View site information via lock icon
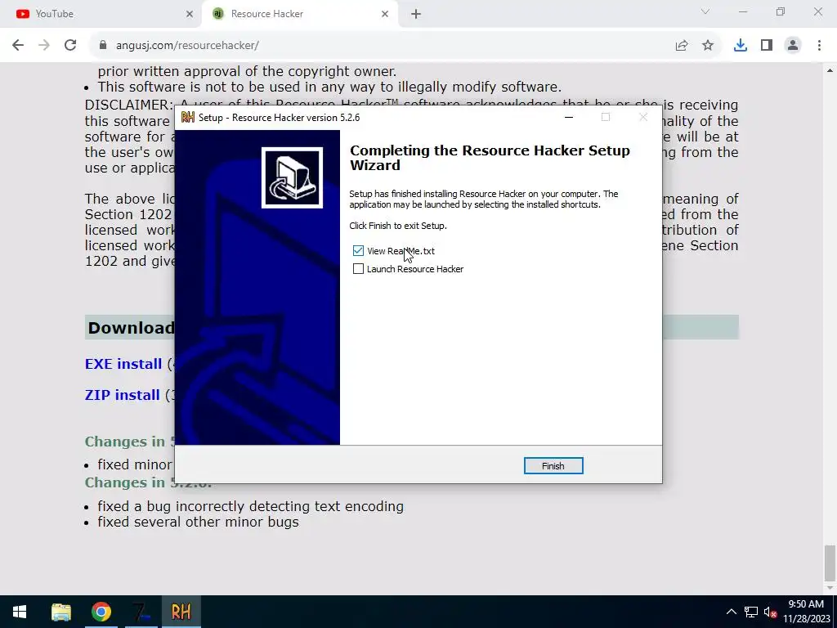Viewport: 837px width, 628px height. 103,46
